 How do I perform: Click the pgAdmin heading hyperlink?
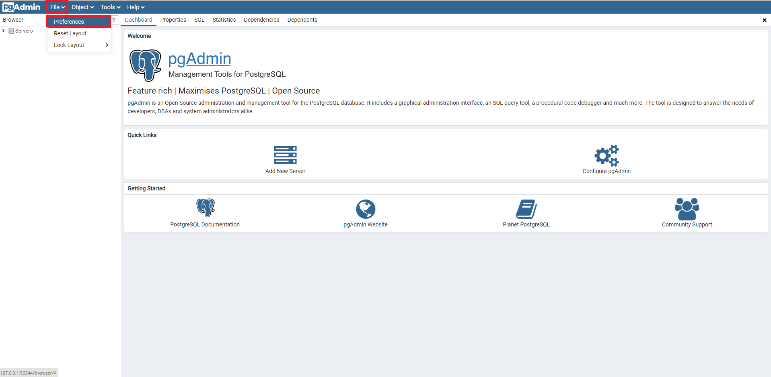(x=199, y=59)
